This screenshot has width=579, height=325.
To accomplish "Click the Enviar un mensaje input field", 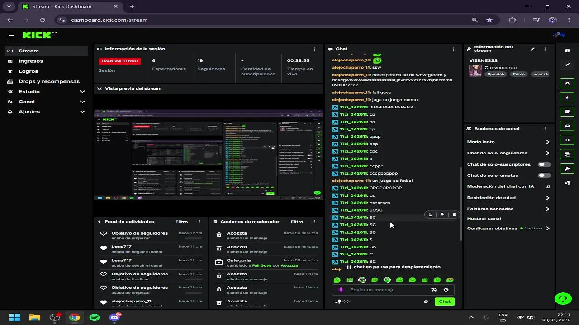I will pyautogui.click(x=389, y=290).
